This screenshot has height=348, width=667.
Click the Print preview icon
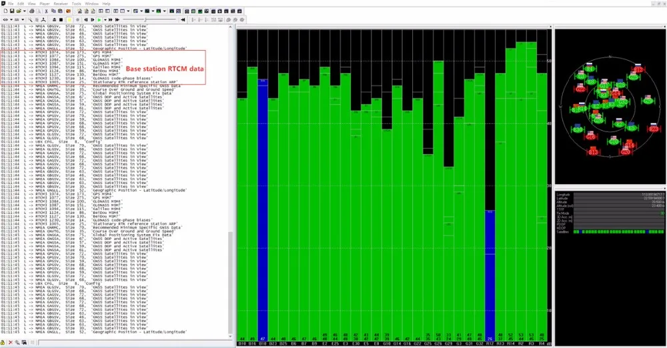tap(38, 11)
